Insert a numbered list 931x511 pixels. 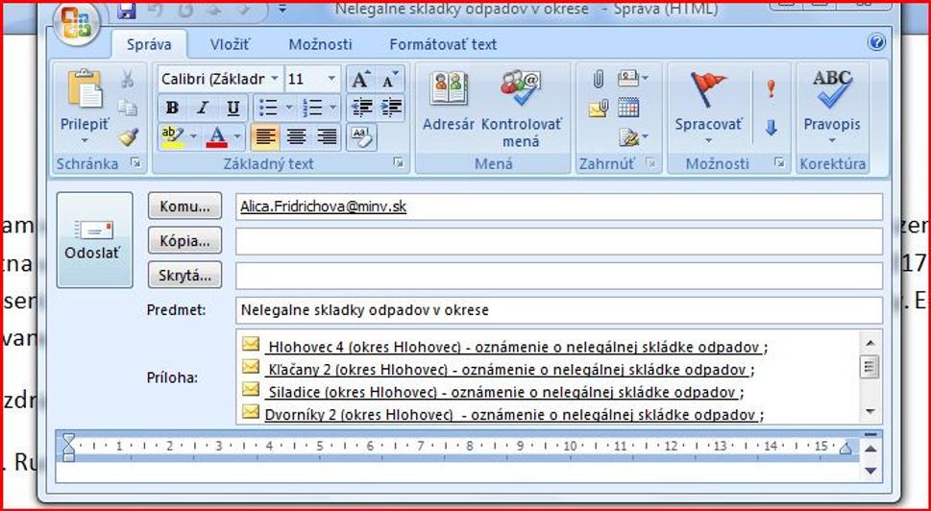(x=312, y=108)
